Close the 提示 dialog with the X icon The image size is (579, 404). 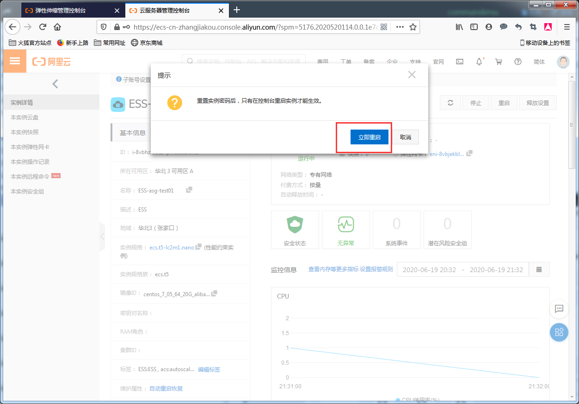(412, 75)
